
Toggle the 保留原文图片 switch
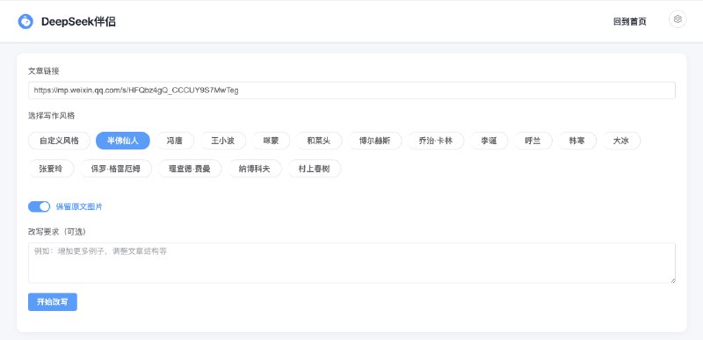coord(39,206)
